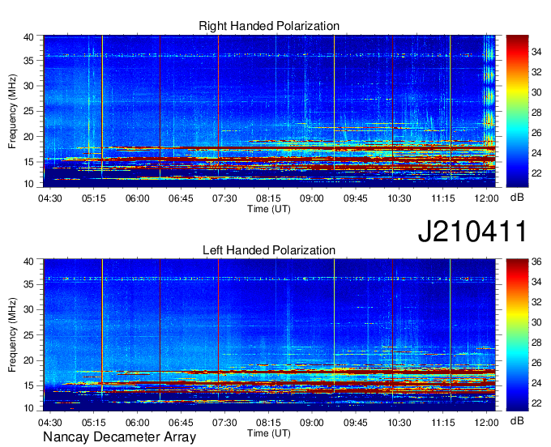This screenshot has width=551, height=447.
Task: Click the 11:15 time tick in top plot
Action: coord(443,198)
